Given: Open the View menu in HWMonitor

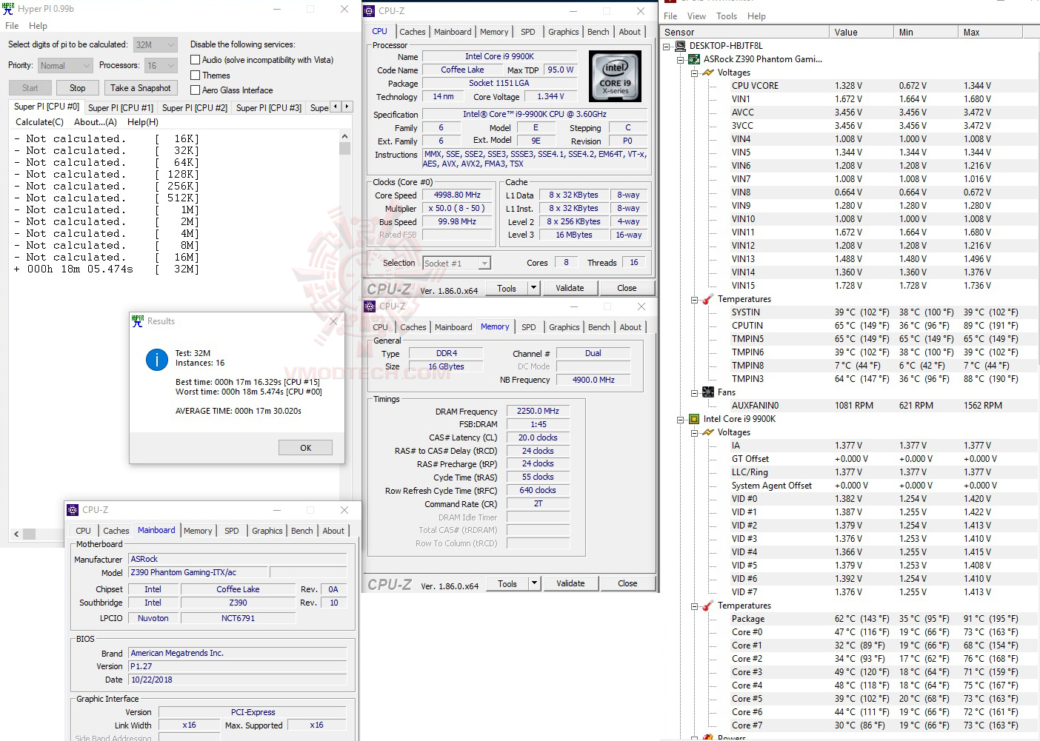Looking at the screenshot, I should tap(697, 16).
